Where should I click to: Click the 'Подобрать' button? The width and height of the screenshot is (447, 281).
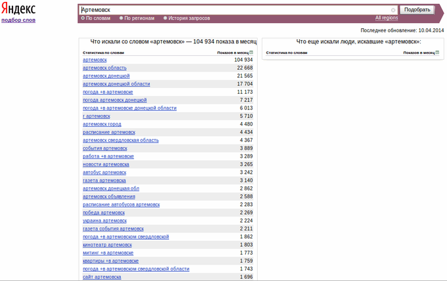[x=417, y=10]
